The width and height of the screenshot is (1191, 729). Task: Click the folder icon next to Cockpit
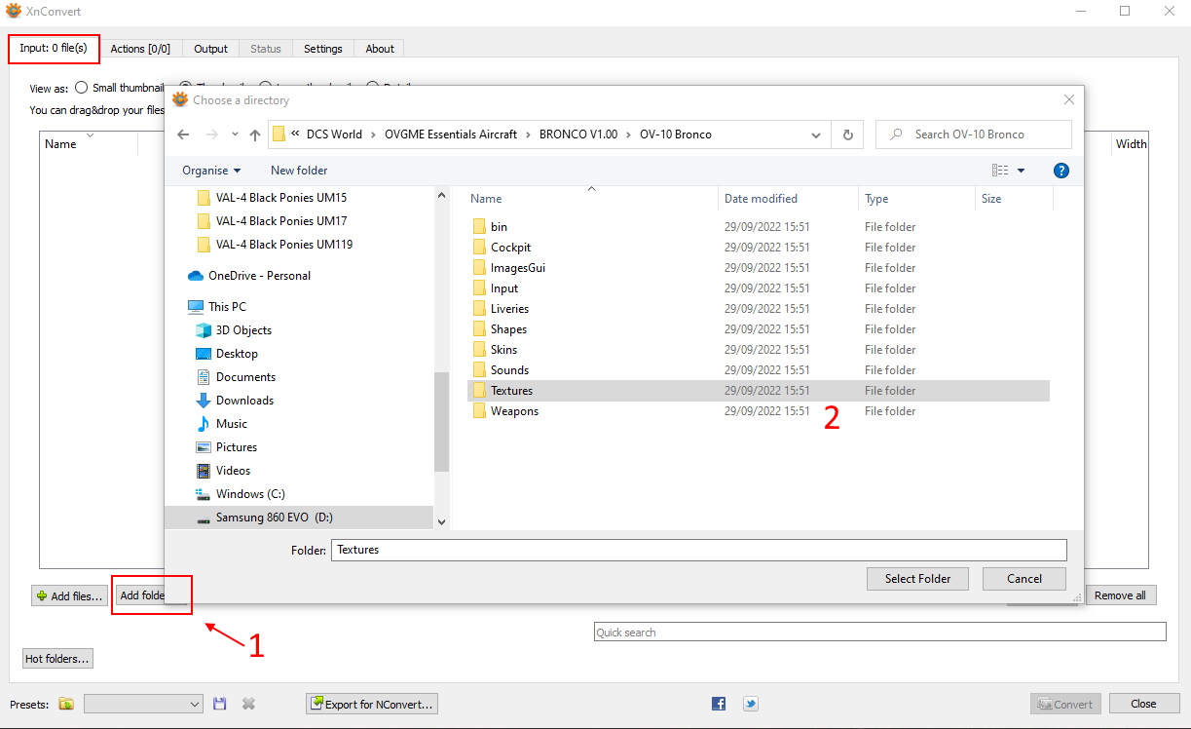click(x=479, y=248)
